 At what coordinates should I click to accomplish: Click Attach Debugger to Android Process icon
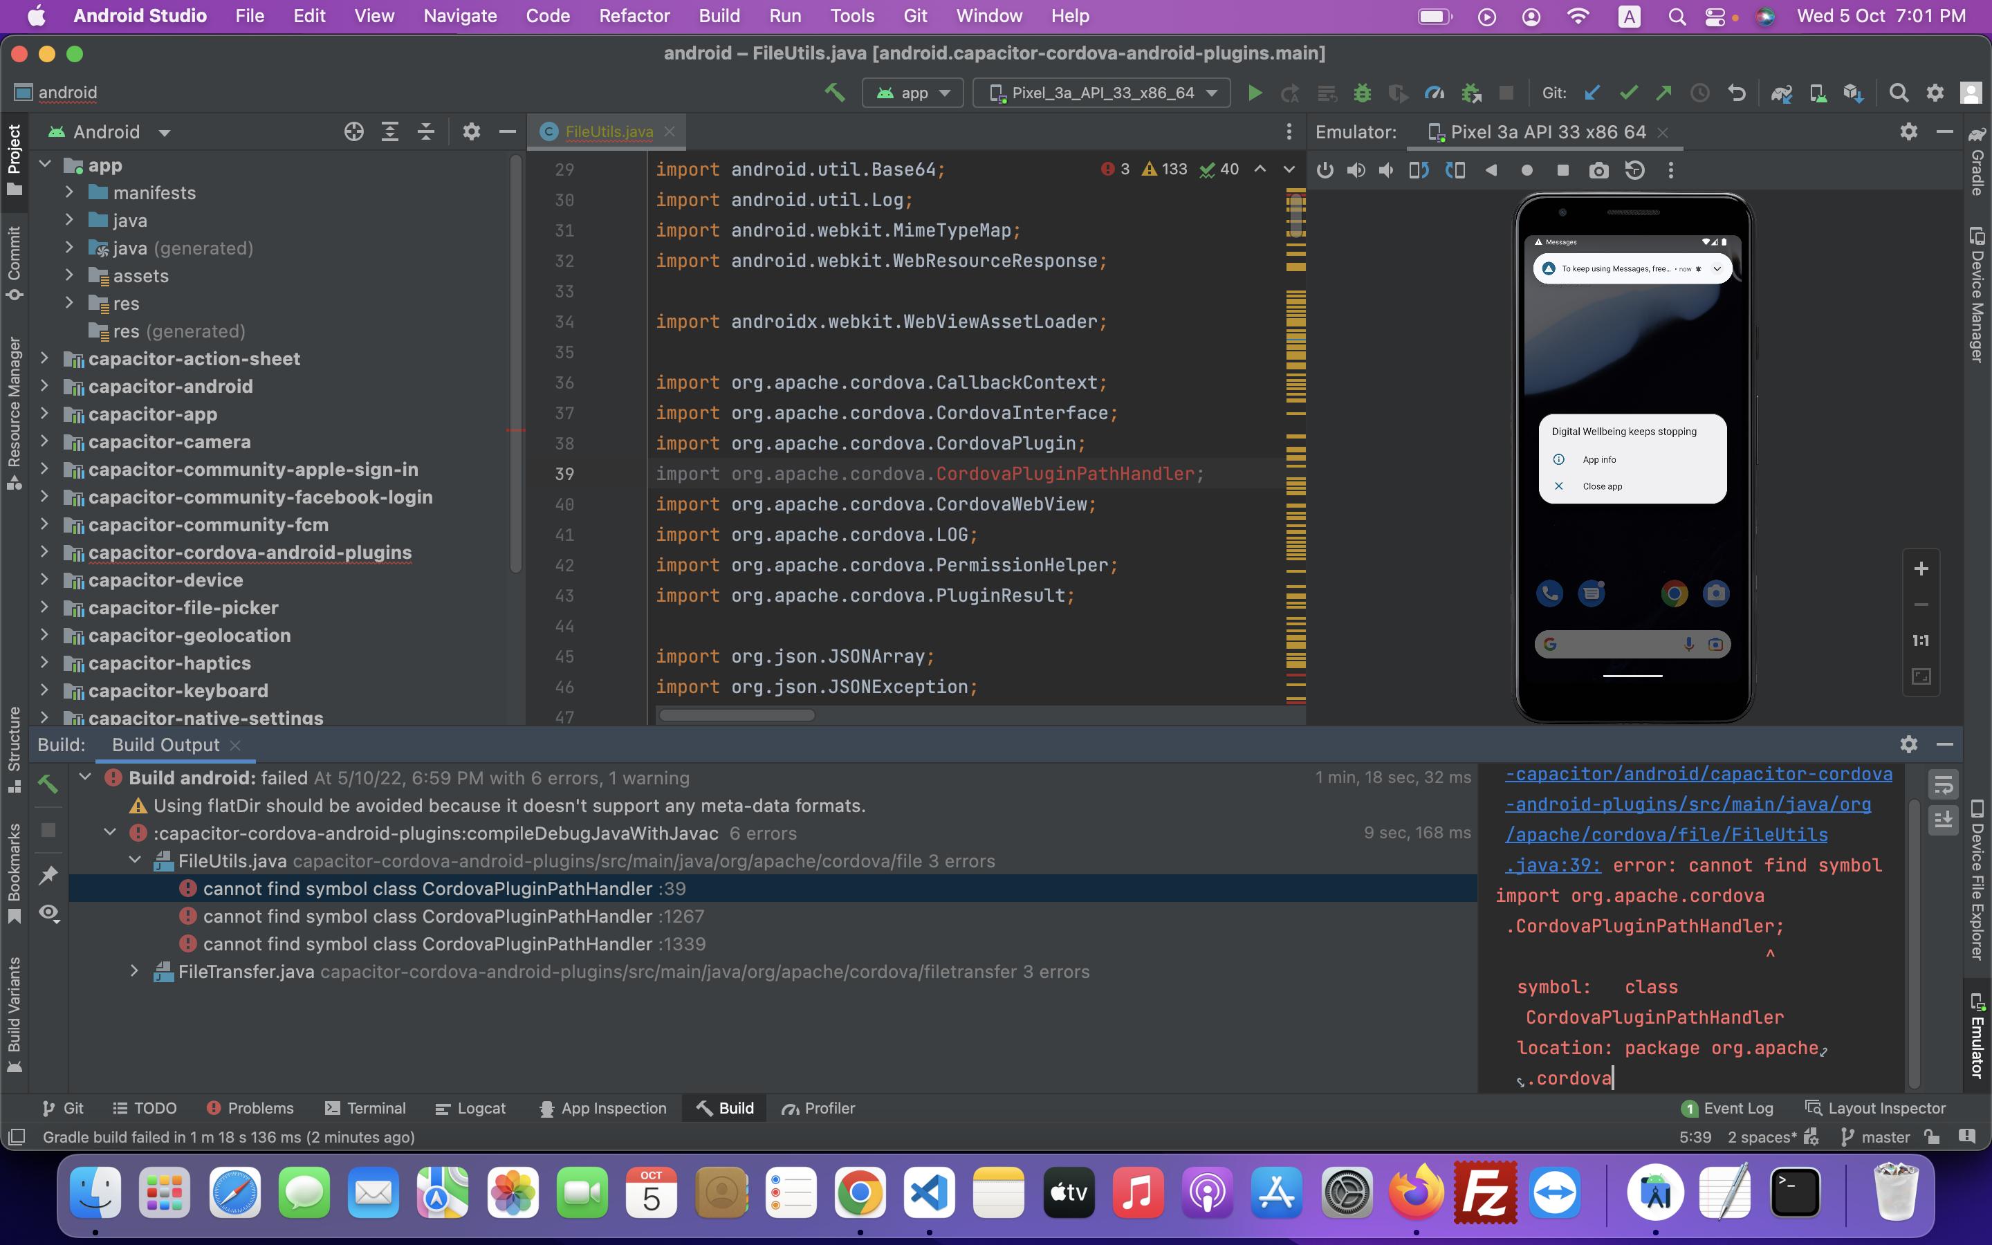point(1471,93)
